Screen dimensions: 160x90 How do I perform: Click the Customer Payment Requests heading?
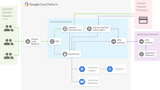coord(7,12)
